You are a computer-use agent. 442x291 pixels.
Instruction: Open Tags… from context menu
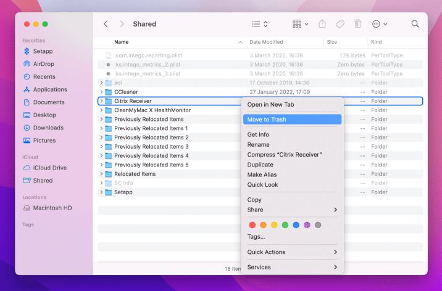click(293, 237)
